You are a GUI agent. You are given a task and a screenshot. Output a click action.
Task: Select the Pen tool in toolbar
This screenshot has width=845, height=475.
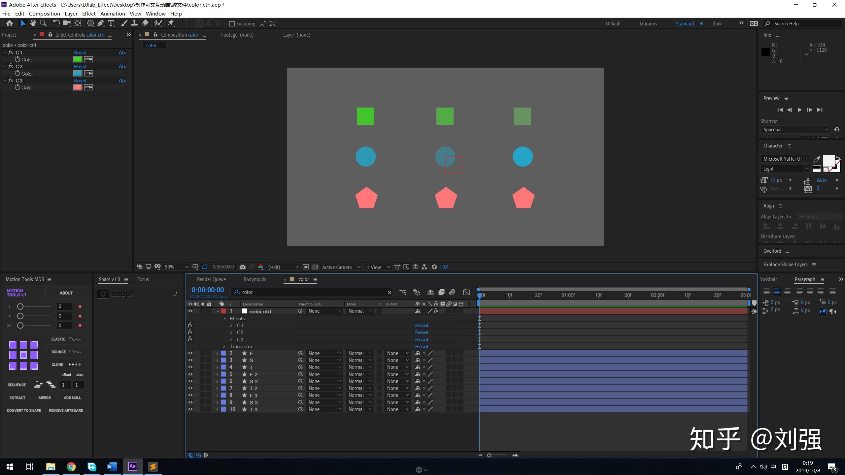101,23
